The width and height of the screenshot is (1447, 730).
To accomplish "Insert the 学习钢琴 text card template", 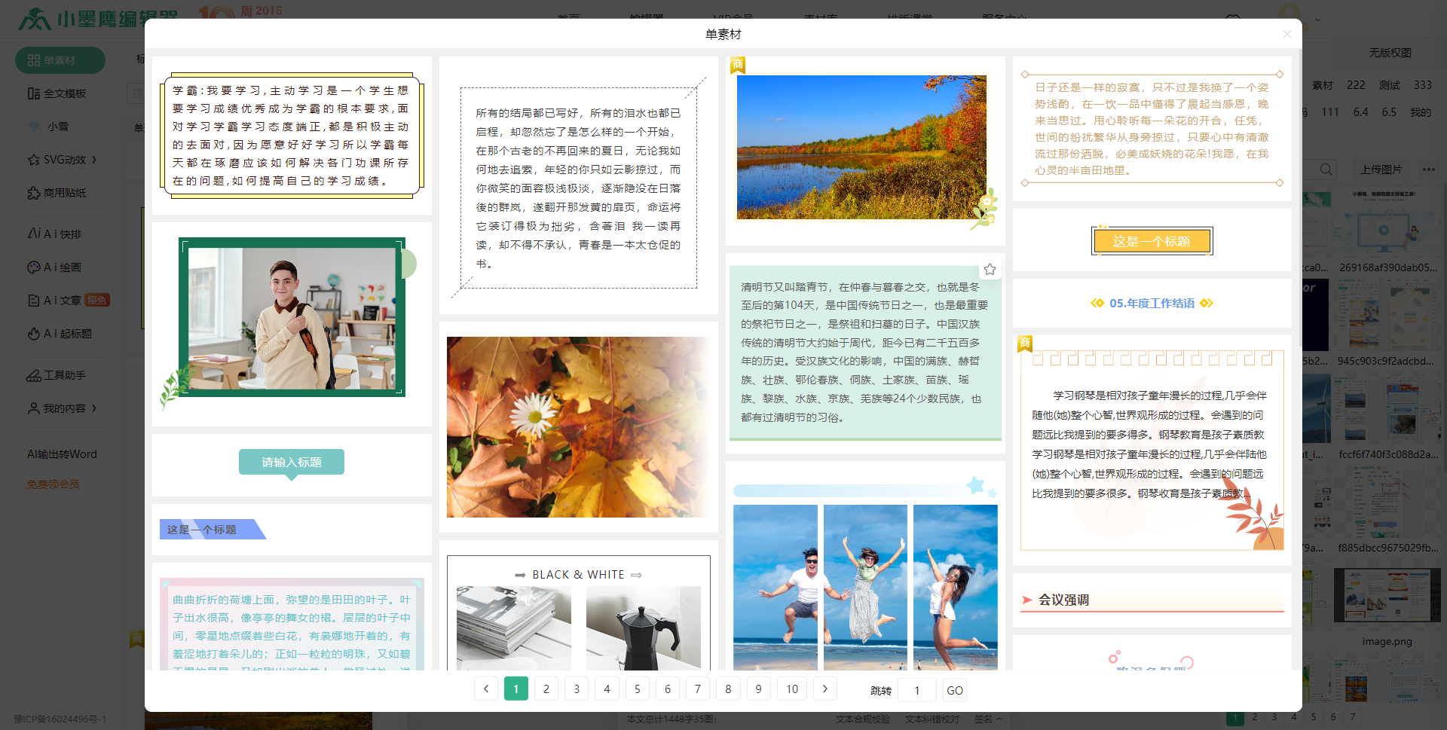I will (1152, 451).
